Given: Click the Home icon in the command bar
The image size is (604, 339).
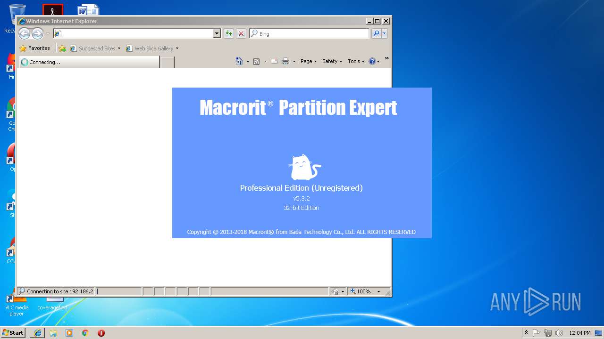Looking at the screenshot, I should click(239, 61).
